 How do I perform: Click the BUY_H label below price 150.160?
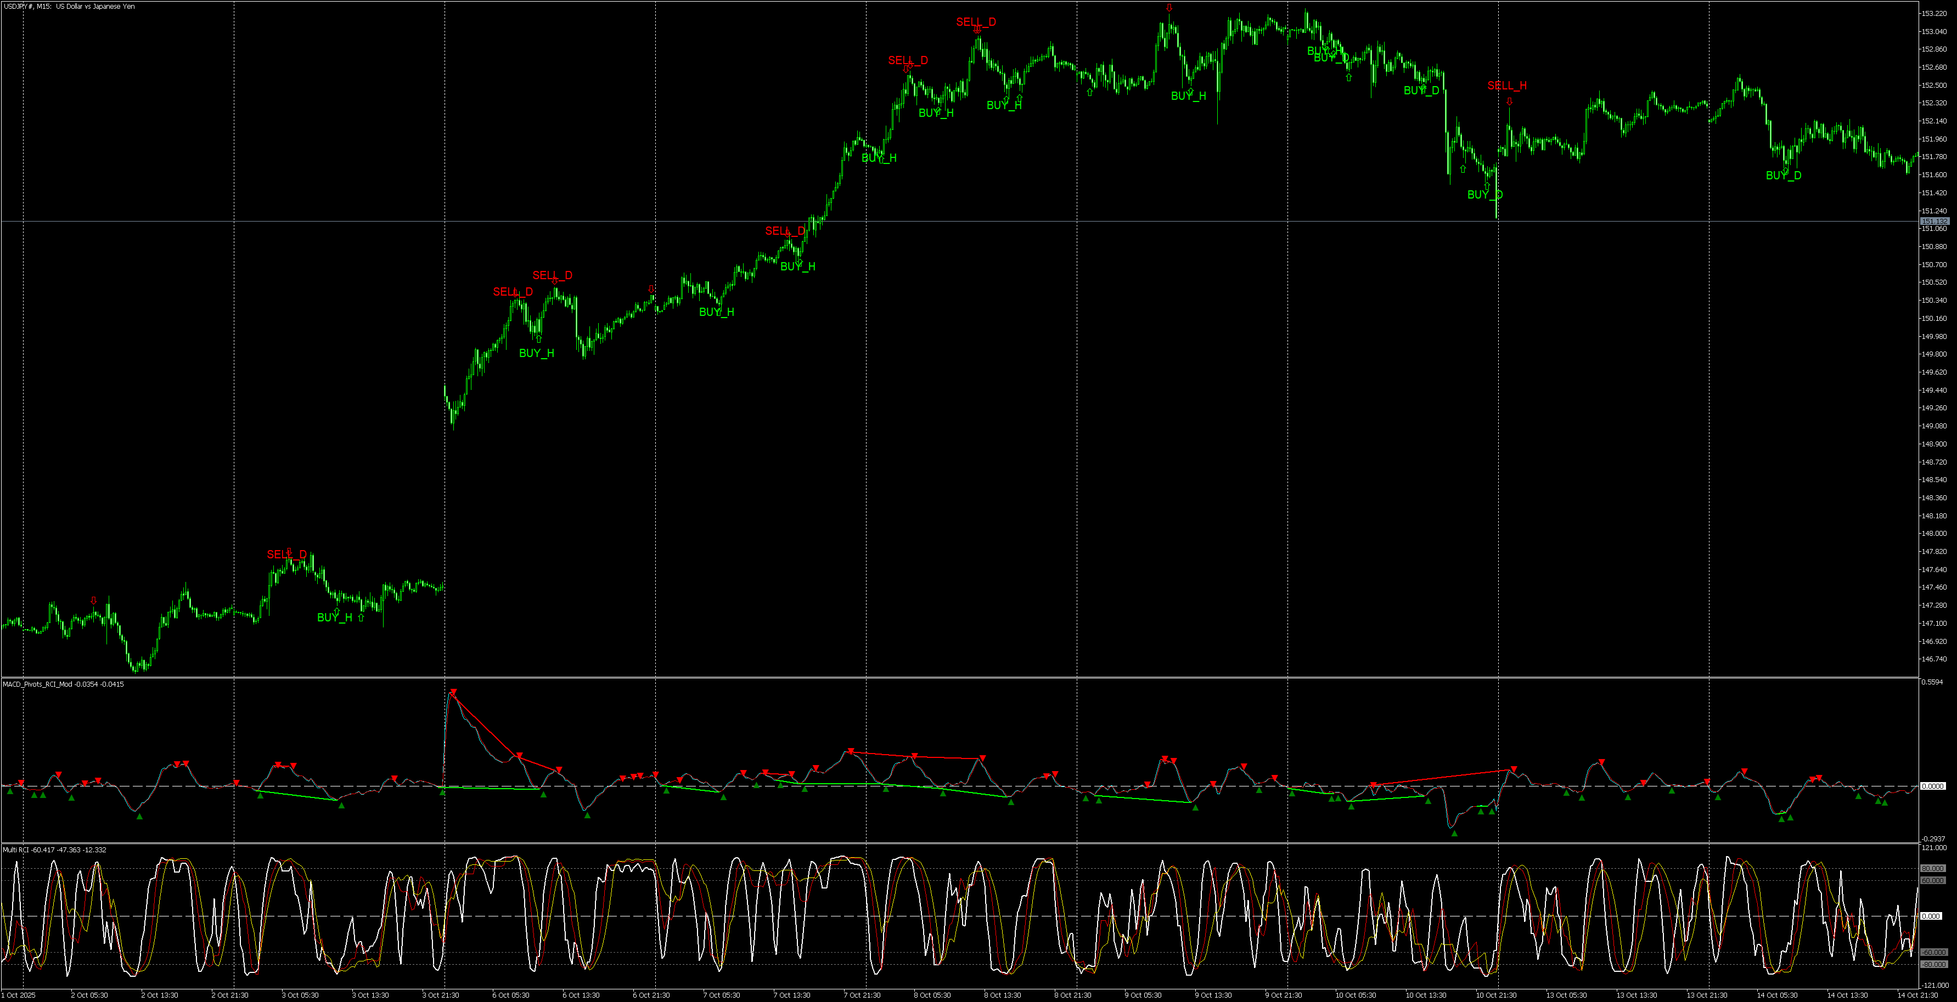click(x=536, y=353)
